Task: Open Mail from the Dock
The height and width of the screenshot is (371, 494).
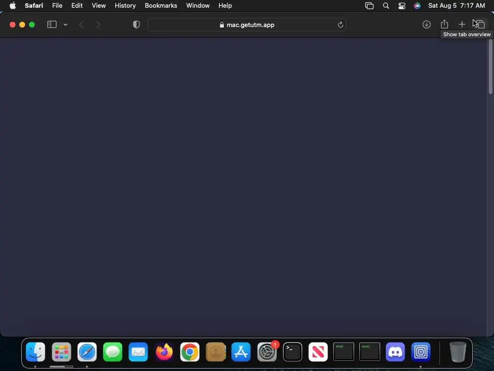Action: tap(138, 352)
